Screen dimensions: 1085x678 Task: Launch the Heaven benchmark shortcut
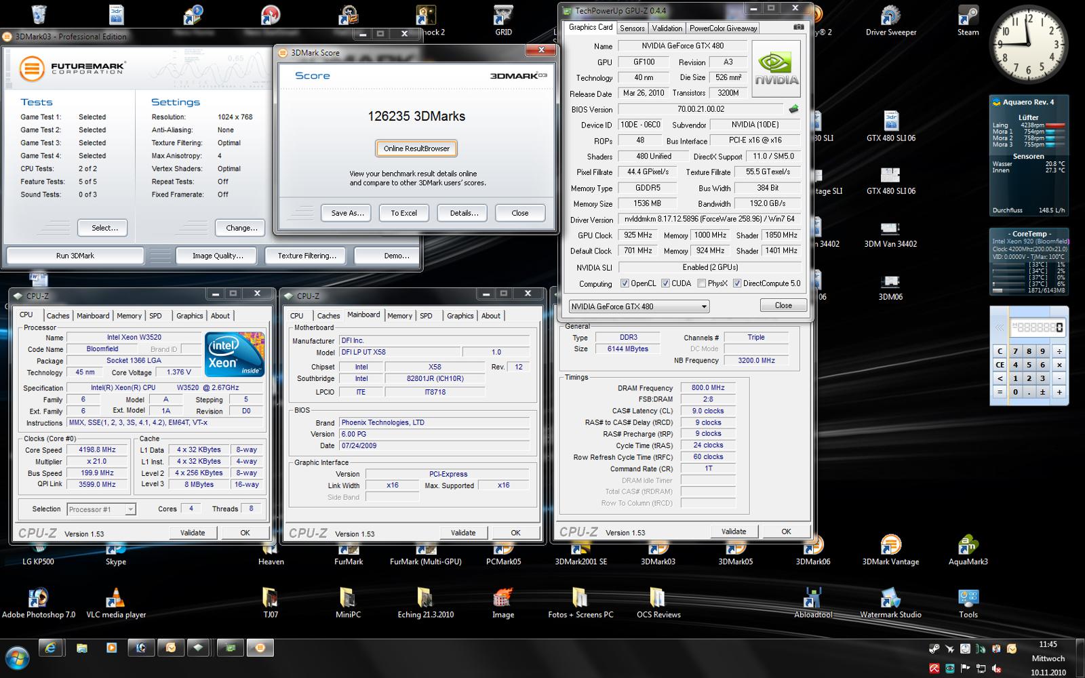point(271,555)
